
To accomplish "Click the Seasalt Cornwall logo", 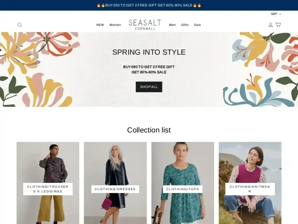I will (145, 25).
